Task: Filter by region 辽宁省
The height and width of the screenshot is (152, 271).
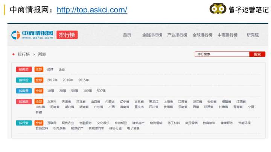Action: coord(125,101)
